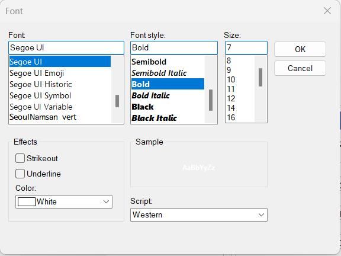This screenshot has height=256, width=341.
Task: Open the Script dropdown showing Western
Action: (x=199, y=215)
